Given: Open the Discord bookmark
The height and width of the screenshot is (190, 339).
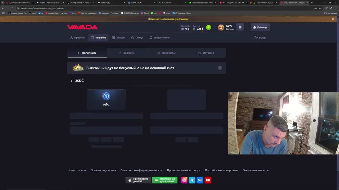Looking at the screenshot, I should tap(145, 13).
